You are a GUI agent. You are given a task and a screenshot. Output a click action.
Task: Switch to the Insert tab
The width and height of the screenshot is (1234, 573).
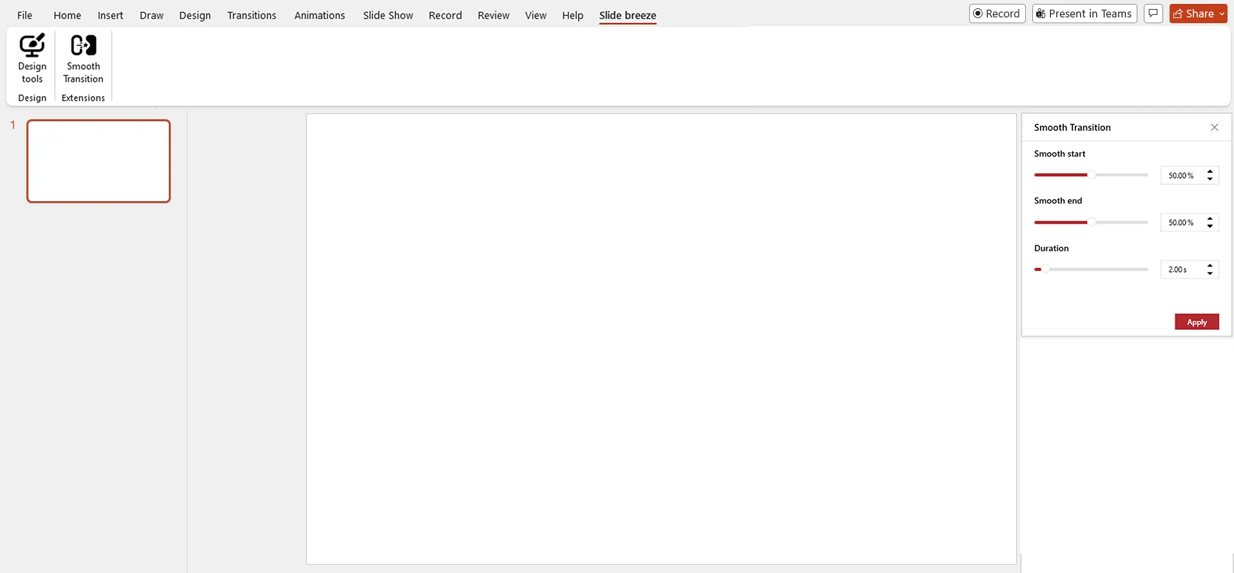[x=110, y=15]
